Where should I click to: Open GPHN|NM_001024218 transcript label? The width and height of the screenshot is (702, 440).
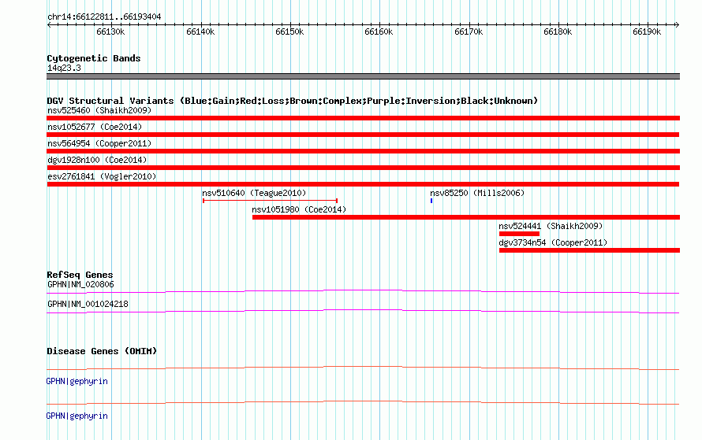point(88,304)
